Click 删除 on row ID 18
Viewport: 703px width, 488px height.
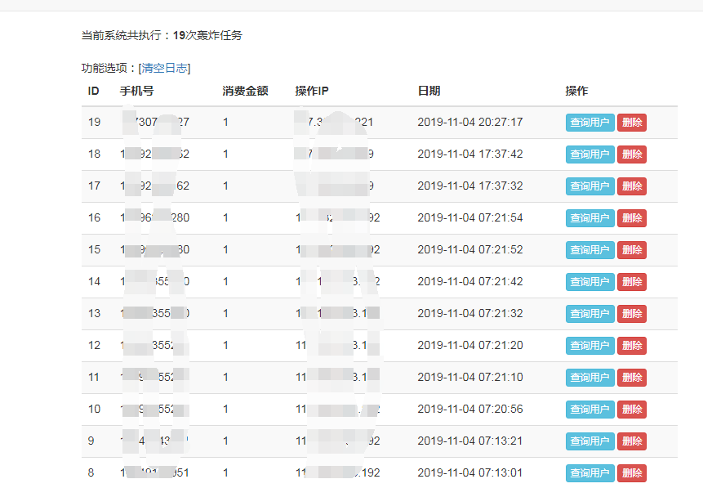632,154
